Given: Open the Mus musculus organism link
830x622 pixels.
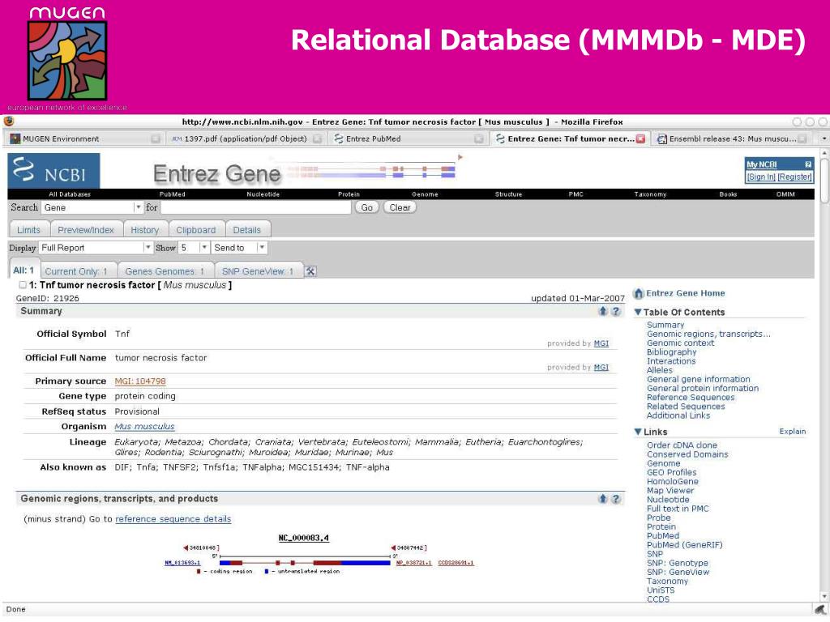Looking at the screenshot, I should coord(144,426).
